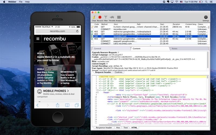Reload the page in phone Safari
The image size is (216, 135).
pyautogui.click(x=77, y=31)
